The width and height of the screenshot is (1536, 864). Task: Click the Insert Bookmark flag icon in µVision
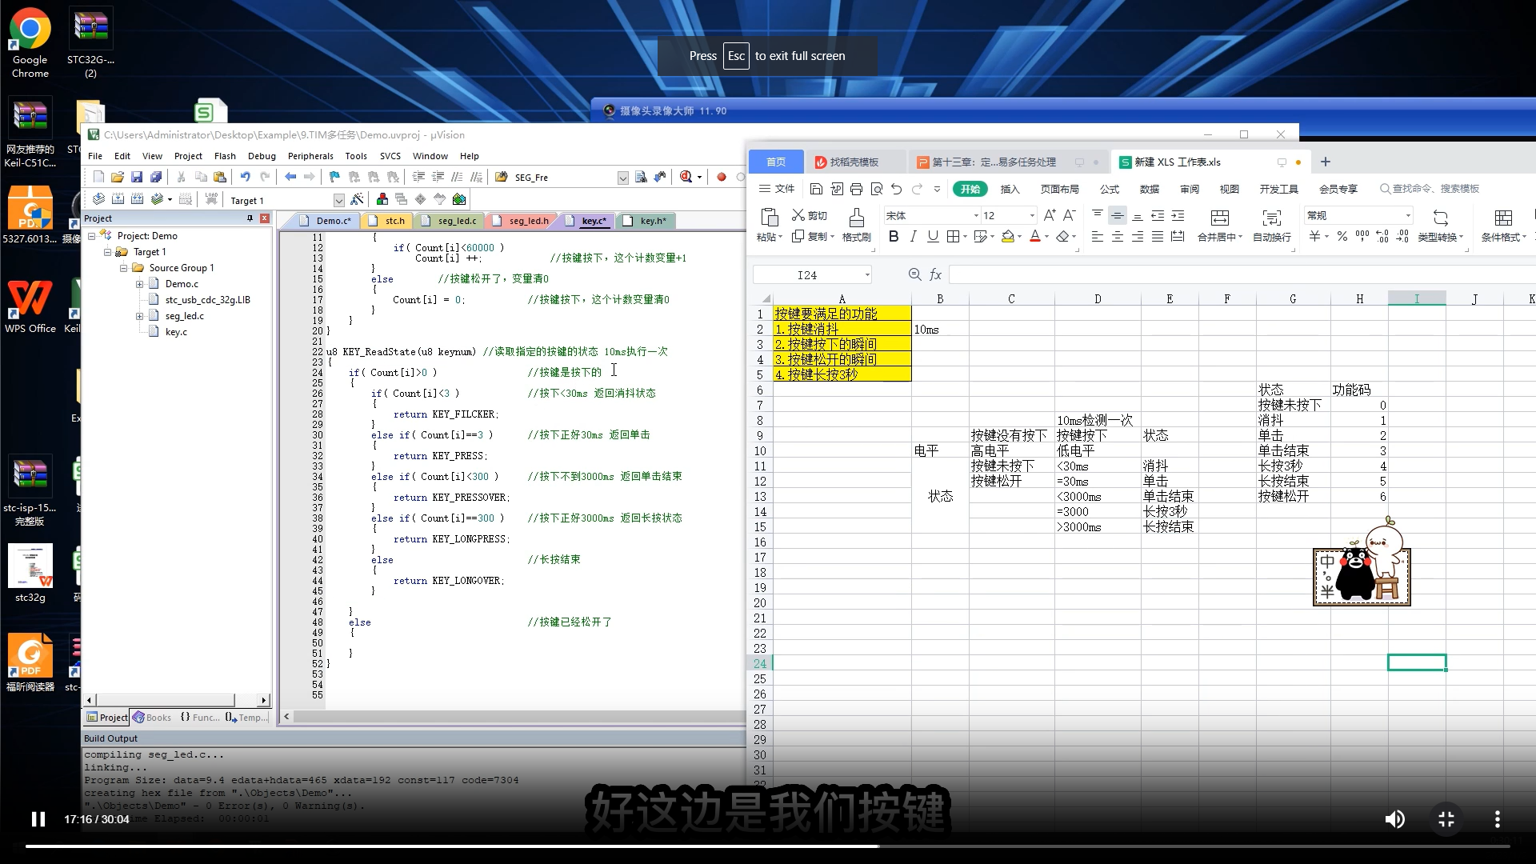coord(334,177)
